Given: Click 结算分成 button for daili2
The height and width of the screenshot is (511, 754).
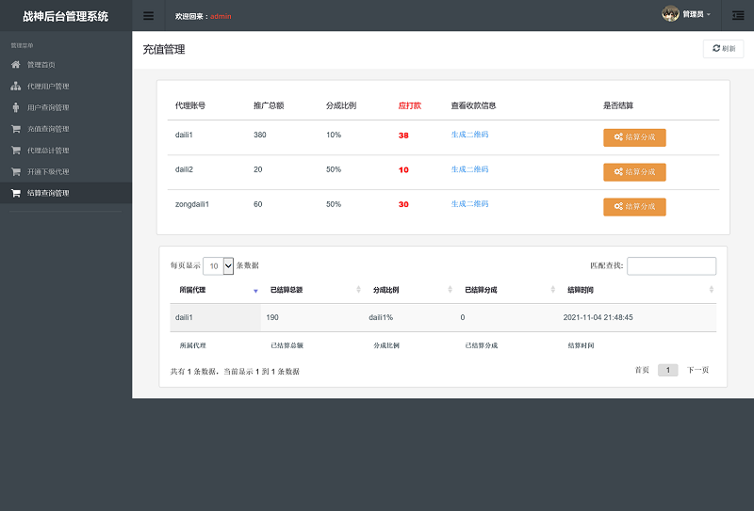Looking at the screenshot, I should click(x=634, y=172).
